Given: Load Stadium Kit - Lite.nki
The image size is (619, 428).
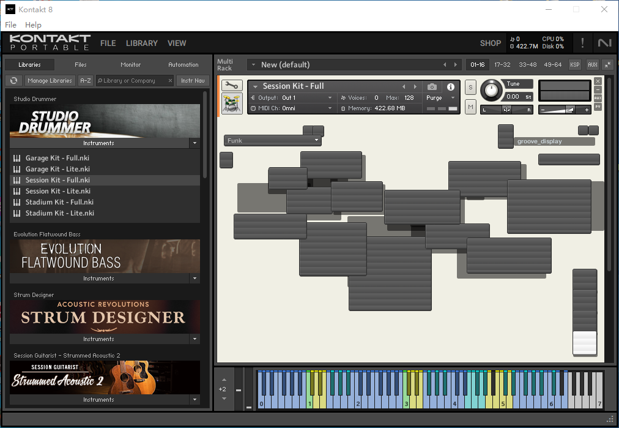Looking at the screenshot, I should coord(105,213).
